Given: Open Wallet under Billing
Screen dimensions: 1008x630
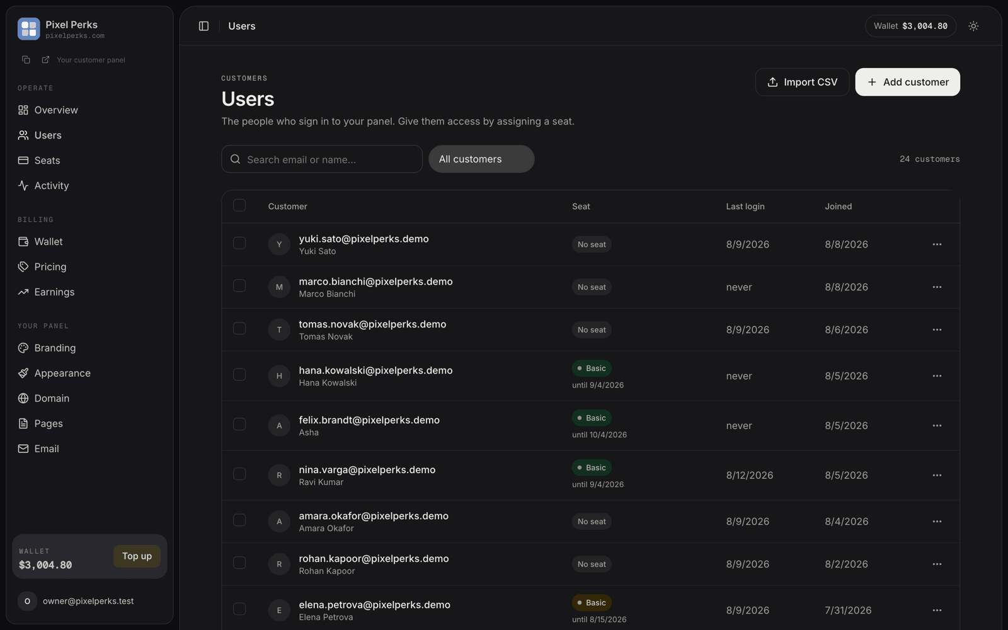Looking at the screenshot, I should pyautogui.click(x=89, y=242).
